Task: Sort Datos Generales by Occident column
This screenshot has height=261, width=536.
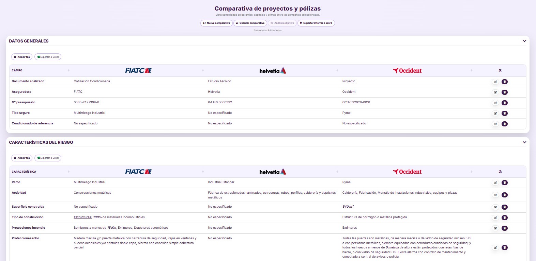Action: [471, 70]
